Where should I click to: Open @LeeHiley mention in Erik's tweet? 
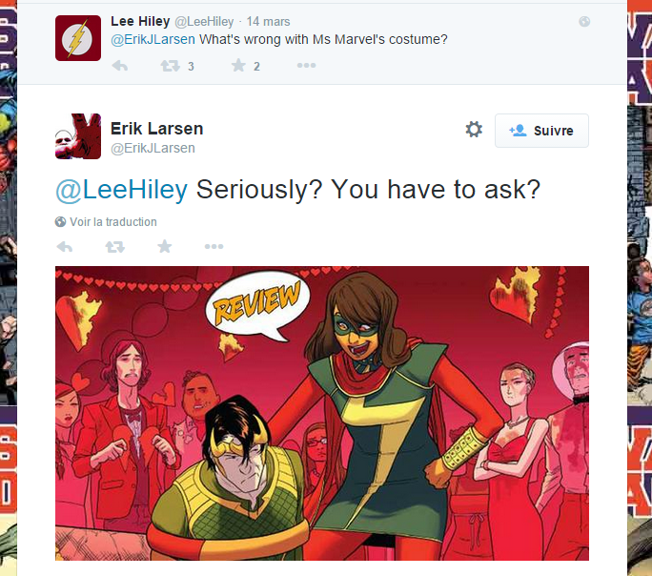(121, 191)
